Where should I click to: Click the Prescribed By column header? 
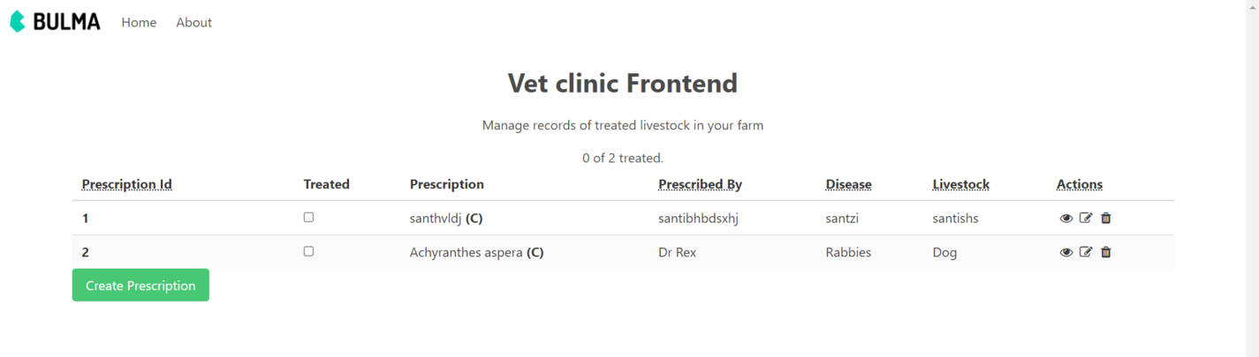tap(700, 184)
